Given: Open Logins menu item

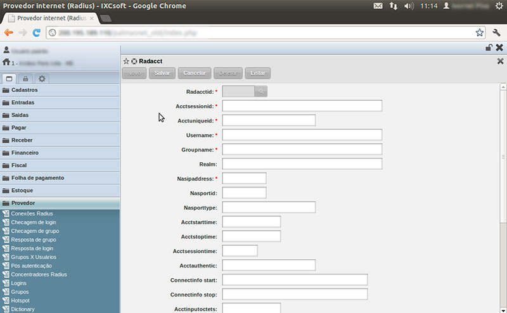Looking at the screenshot, I should (x=18, y=283).
